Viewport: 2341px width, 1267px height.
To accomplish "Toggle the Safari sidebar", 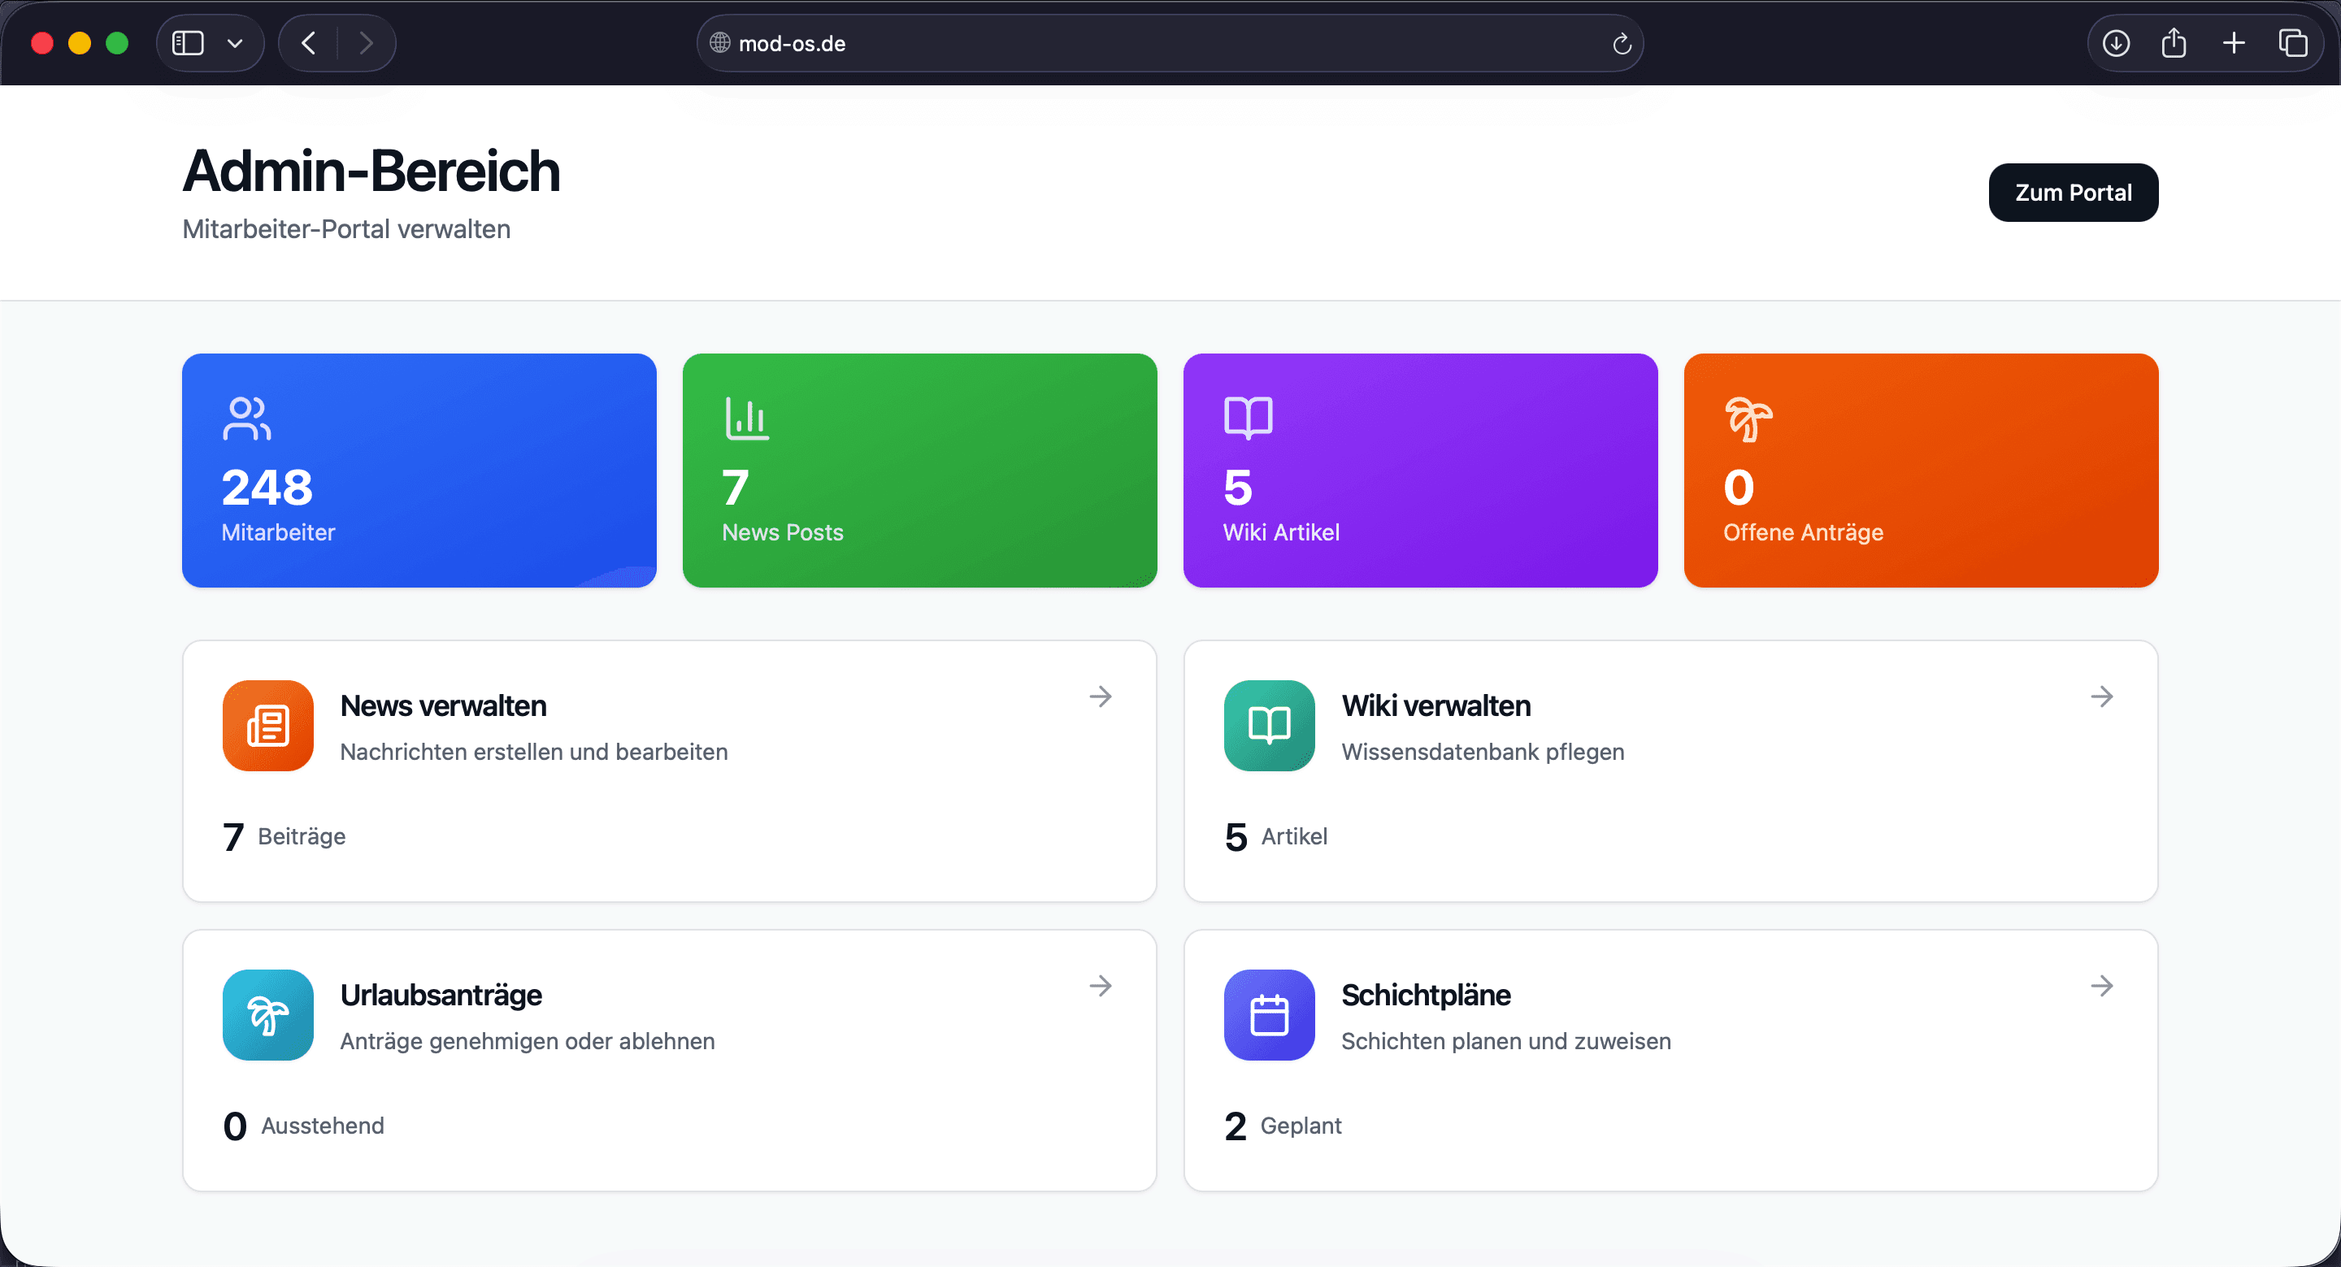I will click(186, 43).
